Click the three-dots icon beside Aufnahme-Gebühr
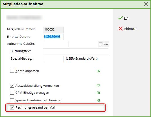 pyautogui.click(x=106, y=44)
